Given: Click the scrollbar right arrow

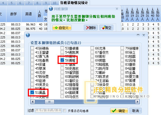Looking at the screenshot, I should (x=137, y=102).
